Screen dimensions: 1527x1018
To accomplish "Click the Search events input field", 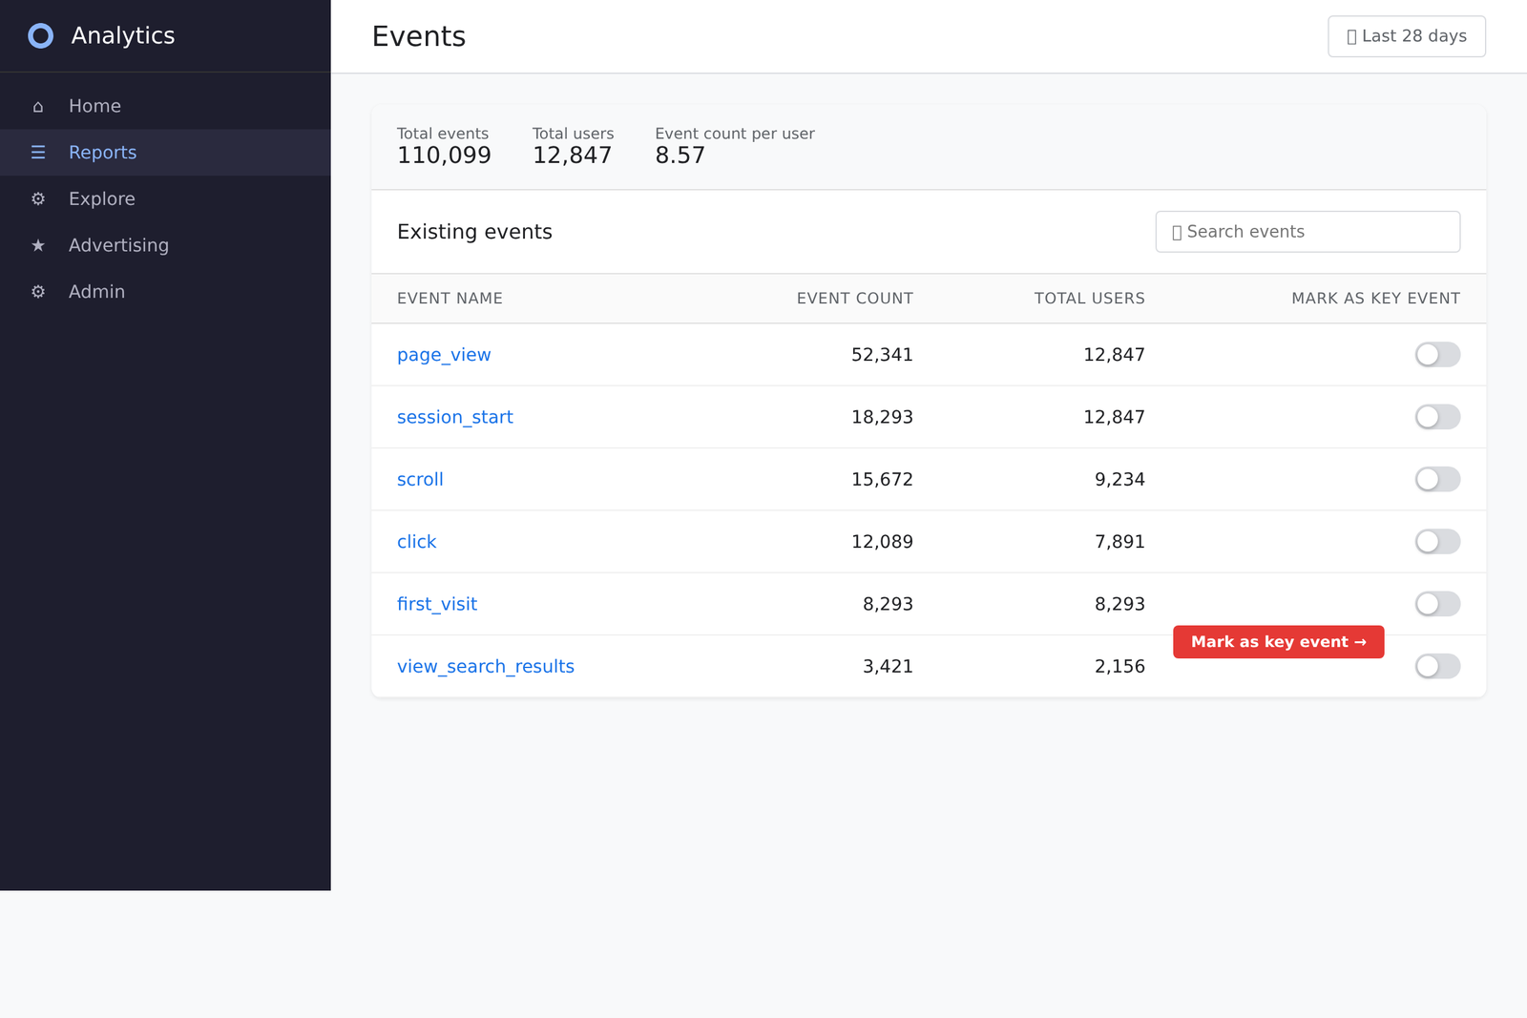I will click(1307, 231).
